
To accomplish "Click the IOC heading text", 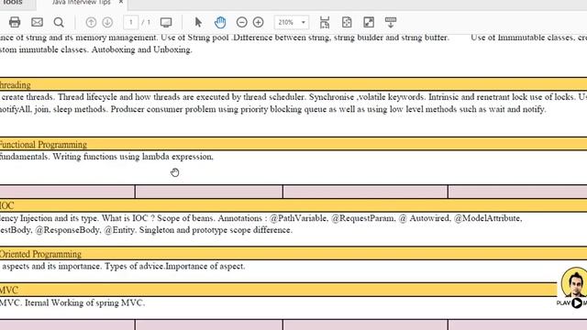I will click(x=6, y=205).
